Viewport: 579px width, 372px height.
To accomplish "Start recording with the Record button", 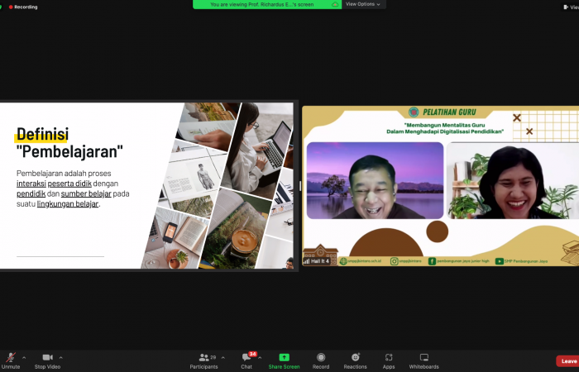I will click(x=321, y=360).
